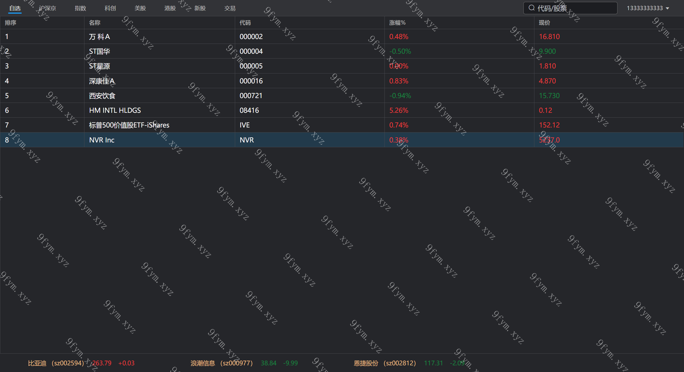This screenshot has width=684, height=372.
Task: Click stock code 000005
Action: pyautogui.click(x=251, y=66)
